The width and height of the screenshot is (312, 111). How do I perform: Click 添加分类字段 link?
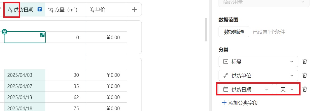point(240,103)
